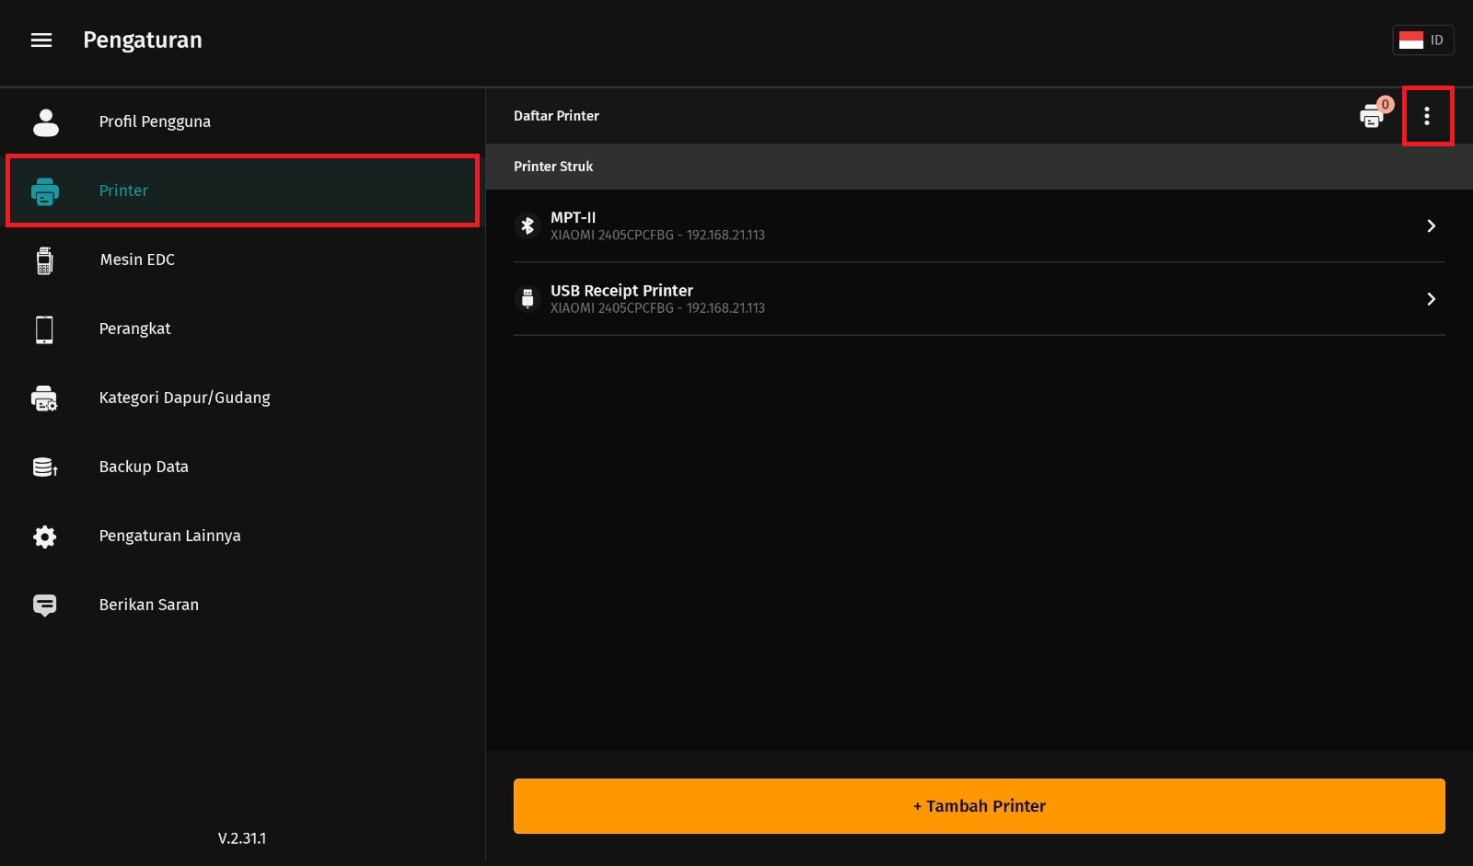The width and height of the screenshot is (1473, 866).
Task: Open the Perangkat settings section
Action: (135, 329)
